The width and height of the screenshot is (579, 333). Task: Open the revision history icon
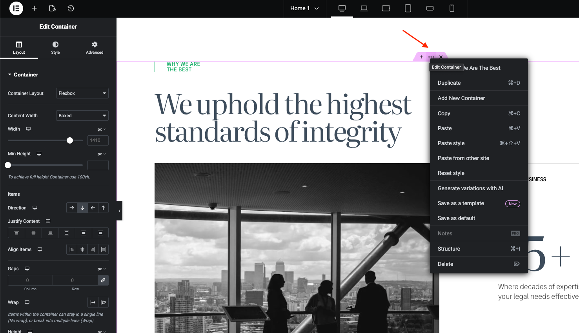[x=71, y=8]
